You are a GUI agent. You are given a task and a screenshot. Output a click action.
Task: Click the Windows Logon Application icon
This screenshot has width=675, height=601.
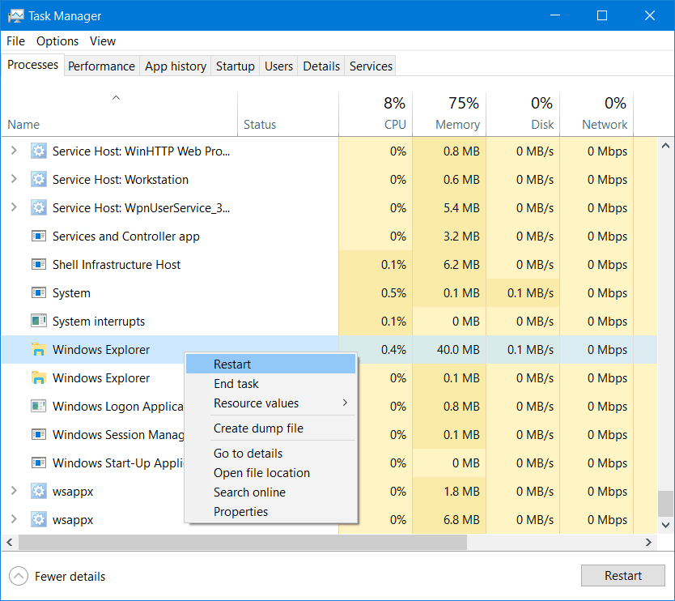pyautogui.click(x=39, y=407)
